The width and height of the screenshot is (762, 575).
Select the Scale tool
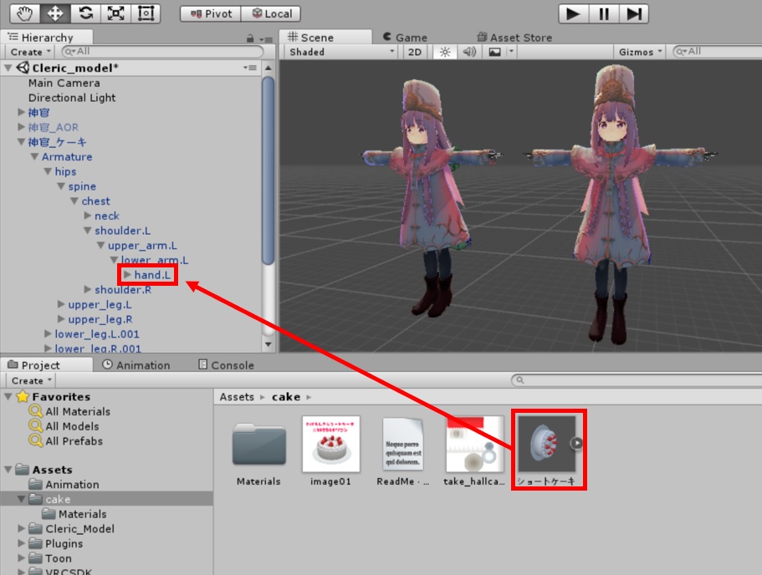115,13
